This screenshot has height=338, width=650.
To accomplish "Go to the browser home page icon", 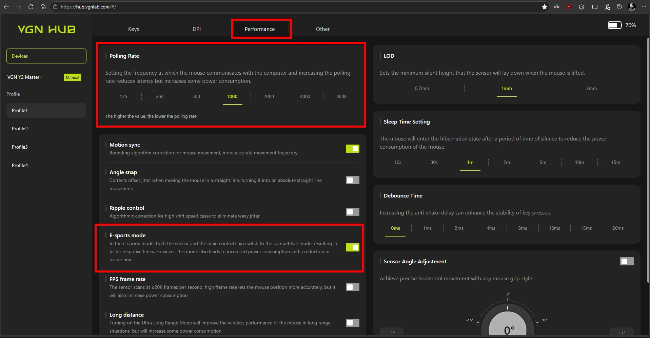I will coord(43,7).
